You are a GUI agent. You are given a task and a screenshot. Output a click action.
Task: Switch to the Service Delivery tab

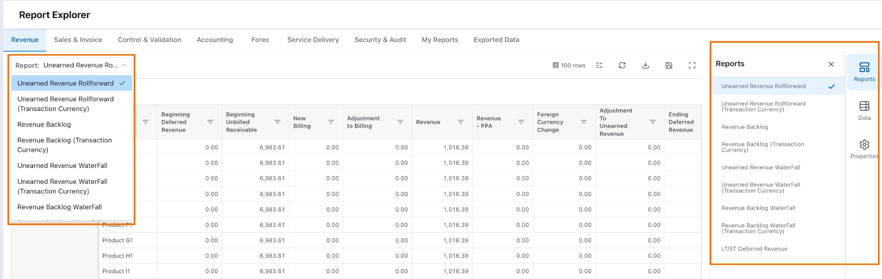pyautogui.click(x=313, y=40)
